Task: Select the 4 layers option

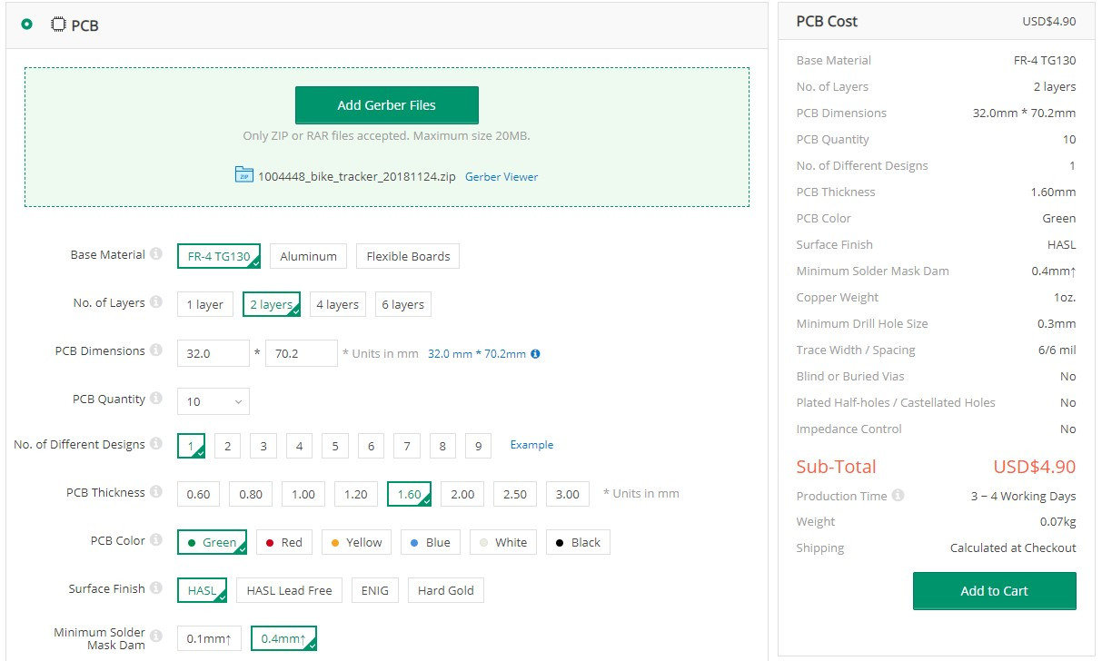Action: (337, 303)
